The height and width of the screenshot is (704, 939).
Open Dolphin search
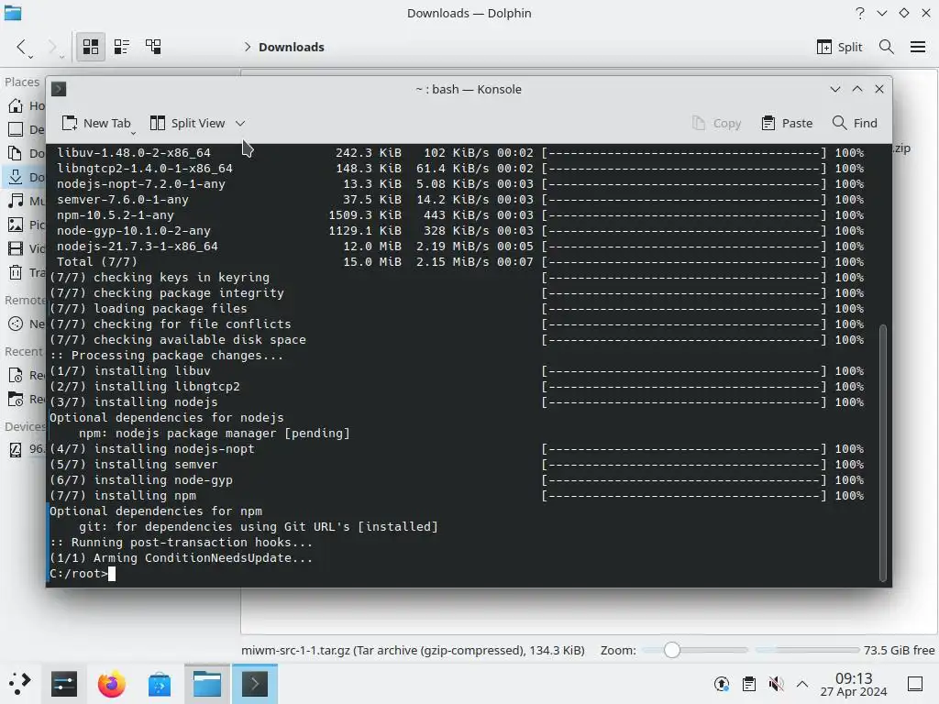click(x=887, y=48)
